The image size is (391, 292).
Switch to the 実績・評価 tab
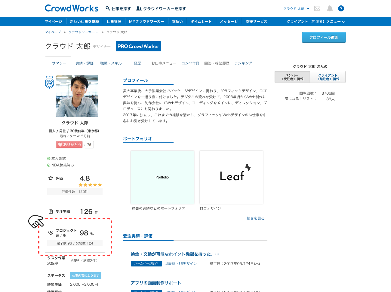point(85,63)
